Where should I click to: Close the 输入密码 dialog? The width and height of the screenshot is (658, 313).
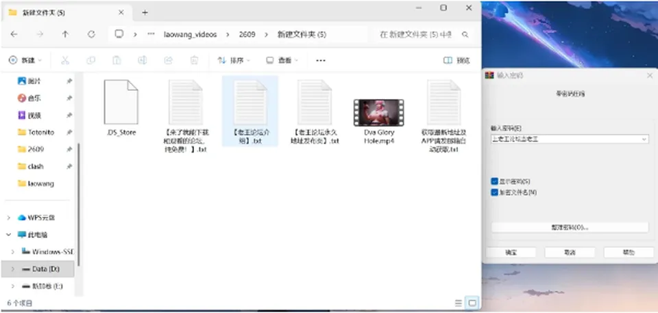point(650,75)
